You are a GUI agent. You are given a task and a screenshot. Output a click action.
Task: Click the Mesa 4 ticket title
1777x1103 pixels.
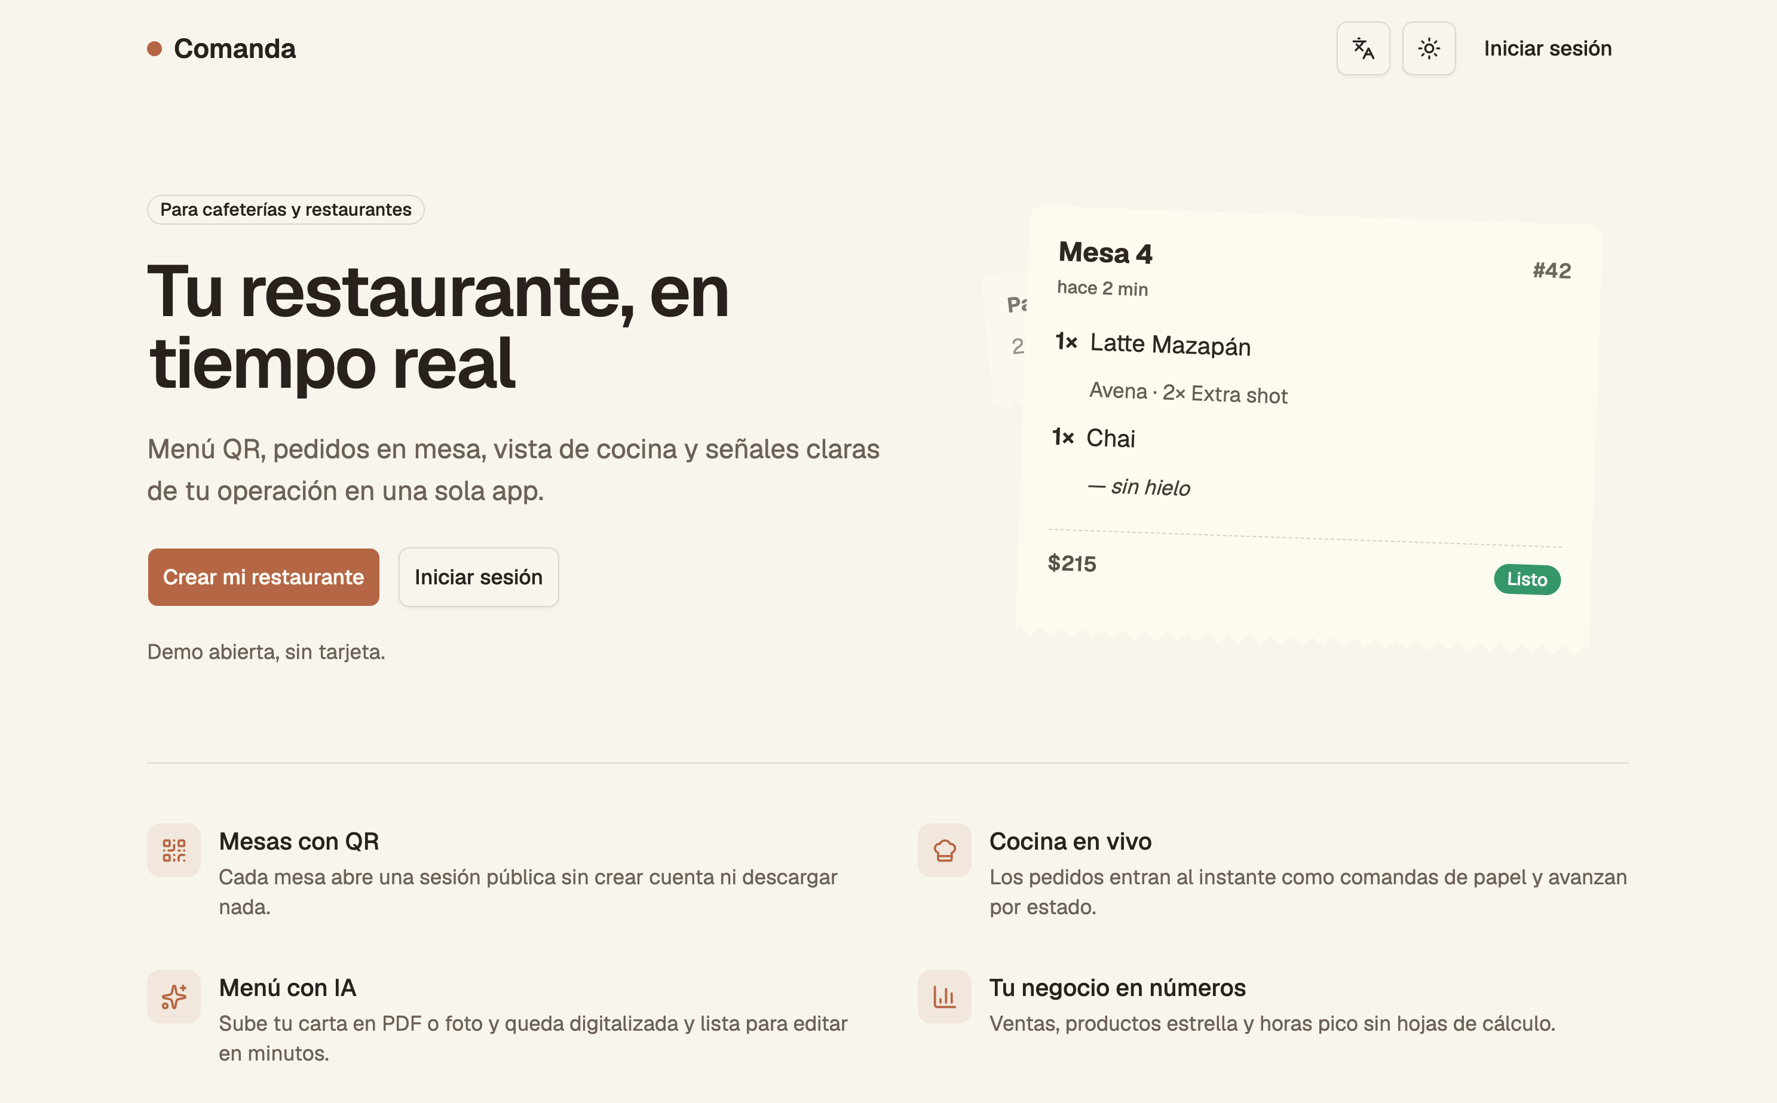(x=1105, y=253)
